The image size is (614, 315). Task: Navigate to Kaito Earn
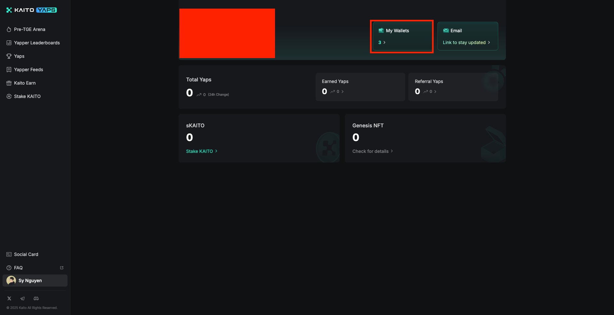pyautogui.click(x=25, y=83)
